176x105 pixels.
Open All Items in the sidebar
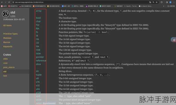pyautogui.click(x=7, y=26)
